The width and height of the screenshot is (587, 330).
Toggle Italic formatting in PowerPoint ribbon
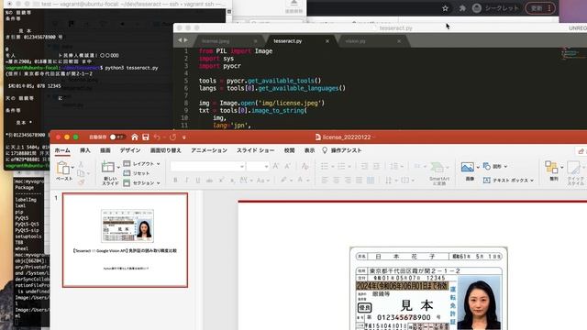[x=186, y=180]
